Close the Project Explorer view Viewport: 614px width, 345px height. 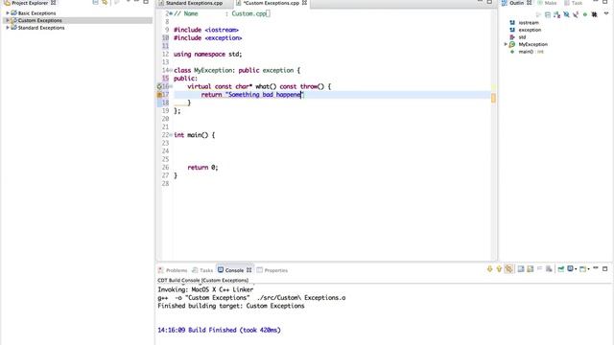pos(54,2)
